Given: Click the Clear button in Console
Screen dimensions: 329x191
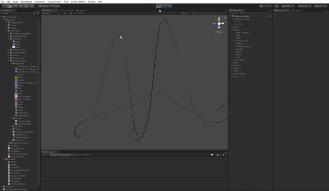Looking at the screenshot, I should pos(45,155).
